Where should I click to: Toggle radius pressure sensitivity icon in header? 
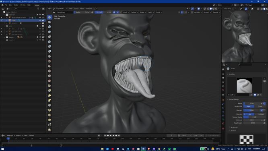click(x=92, y=12)
